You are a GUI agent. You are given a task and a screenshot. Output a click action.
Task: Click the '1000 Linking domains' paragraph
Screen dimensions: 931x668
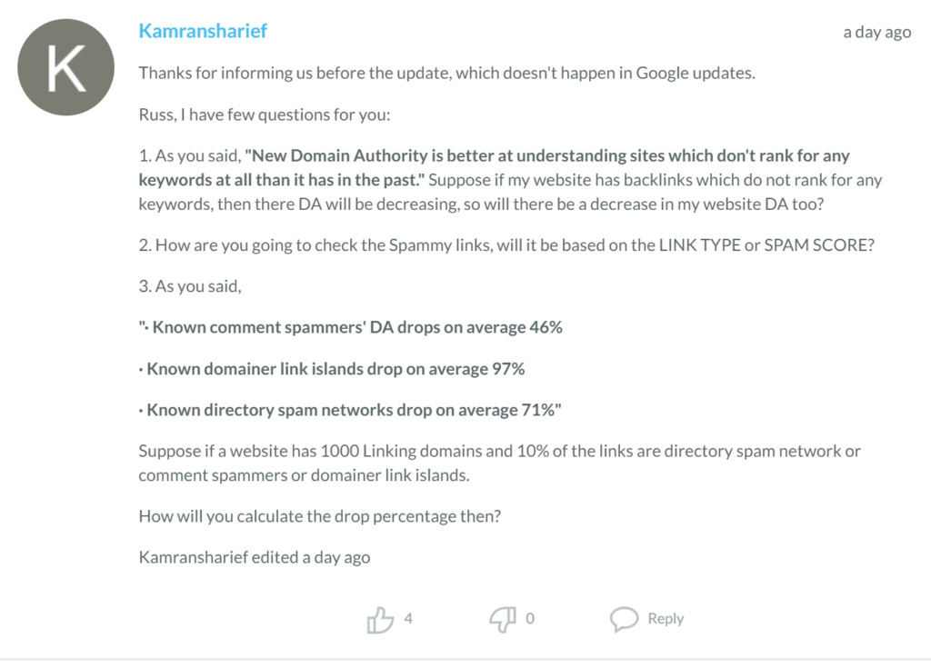pyautogui.click(x=499, y=464)
